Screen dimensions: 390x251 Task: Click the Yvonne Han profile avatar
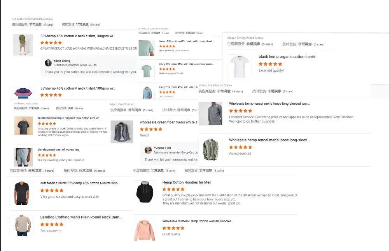(x=148, y=150)
